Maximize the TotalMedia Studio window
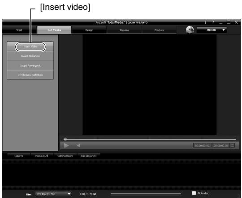 coord(229,22)
